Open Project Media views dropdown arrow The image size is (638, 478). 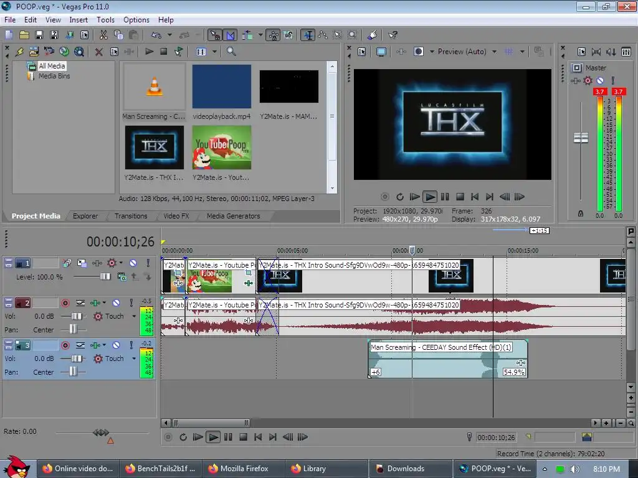pos(214,52)
